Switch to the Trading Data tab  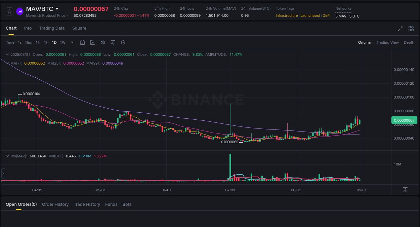point(52,28)
